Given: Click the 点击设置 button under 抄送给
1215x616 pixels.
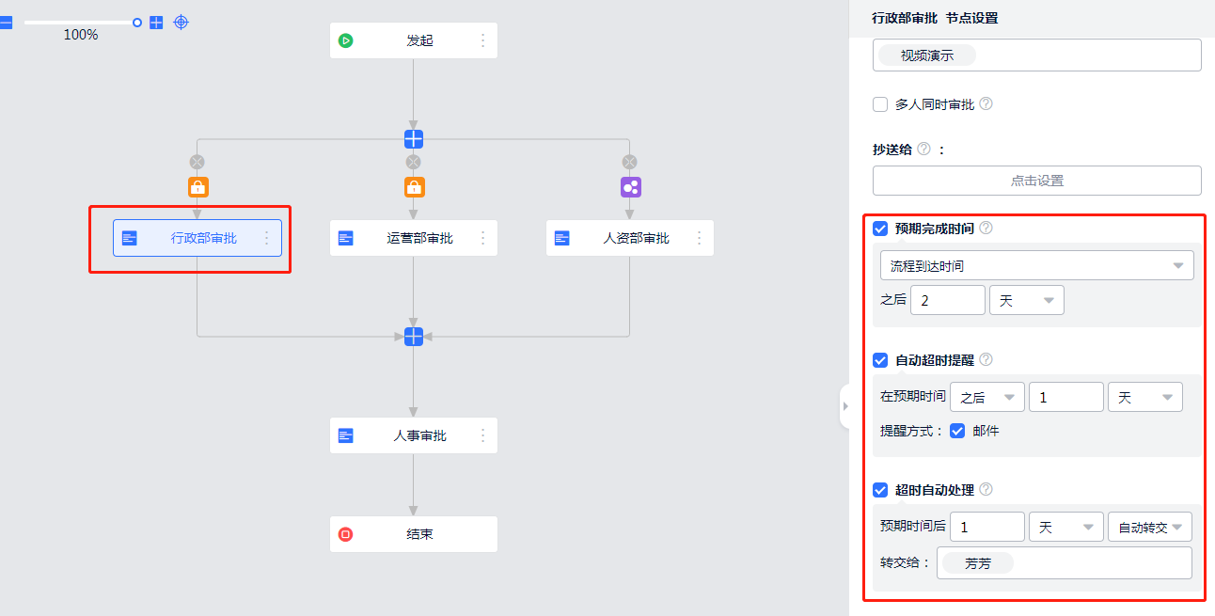Looking at the screenshot, I should click(x=1036, y=181).
